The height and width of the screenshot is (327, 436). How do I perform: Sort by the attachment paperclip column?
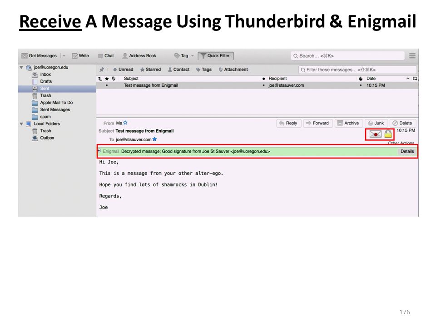click(x=114, y=79)
